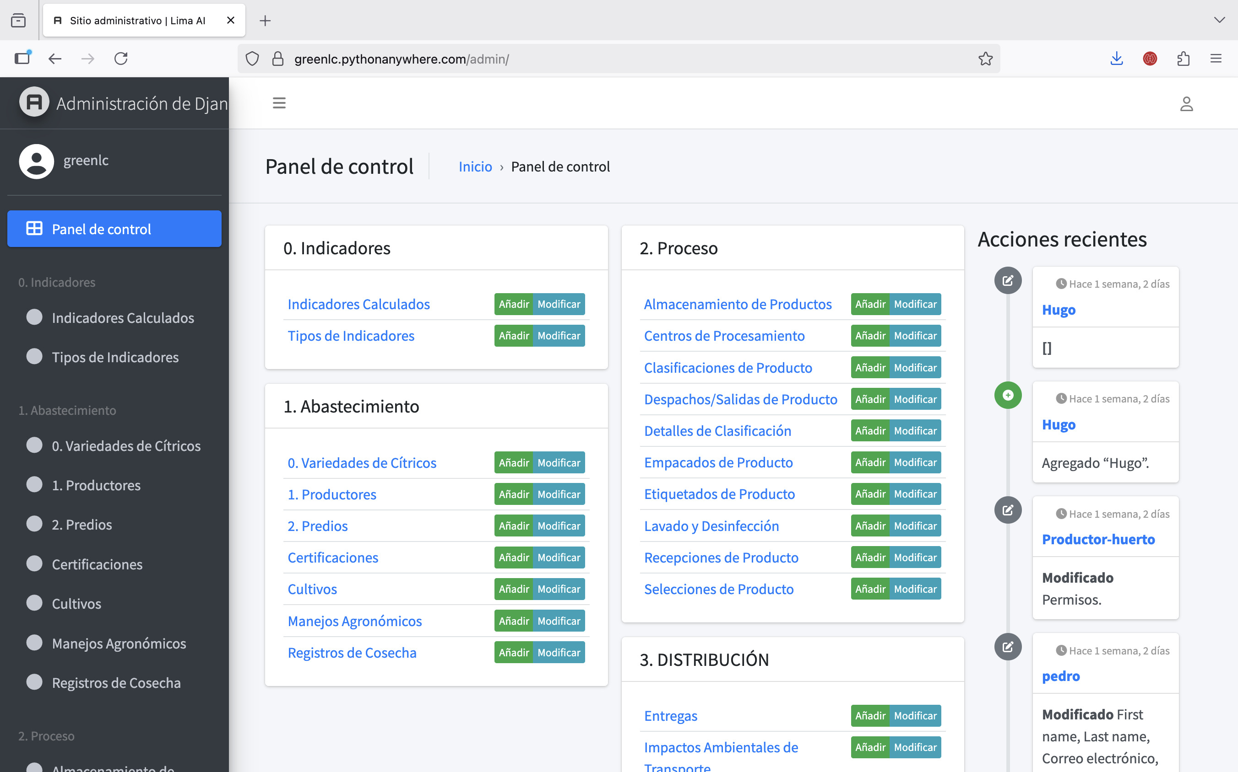Viewport: 1238px width, 772px height.
Task: Toggle sidebar with hamburger menu icon
Action: point(279,103)
